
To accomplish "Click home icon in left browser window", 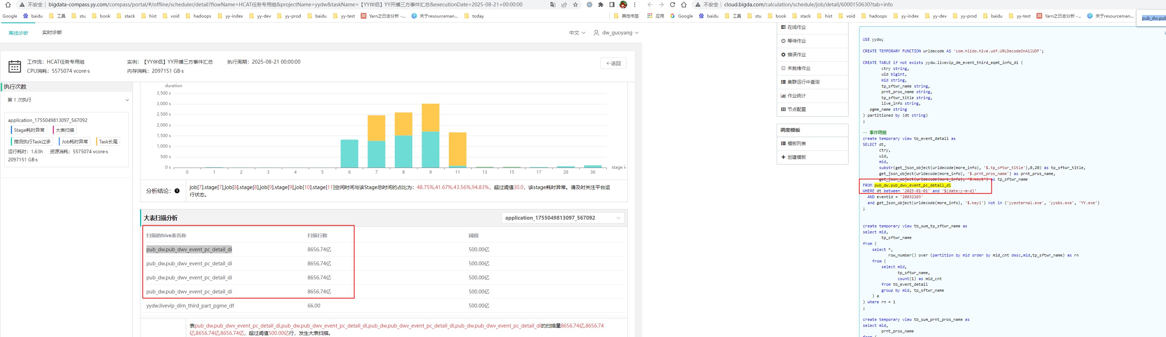I will tap(8, 5).
